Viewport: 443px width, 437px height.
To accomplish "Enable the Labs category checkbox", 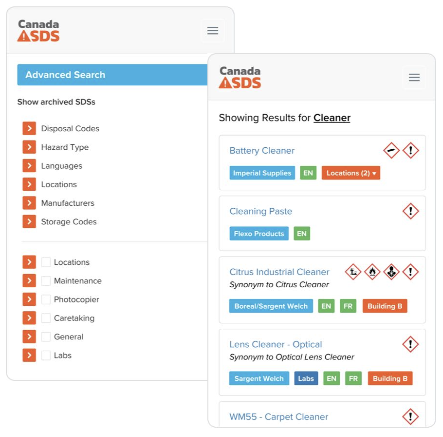I will (46, 356).
